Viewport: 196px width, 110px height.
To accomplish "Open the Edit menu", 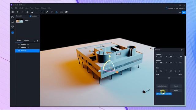I will click(16, 8).
